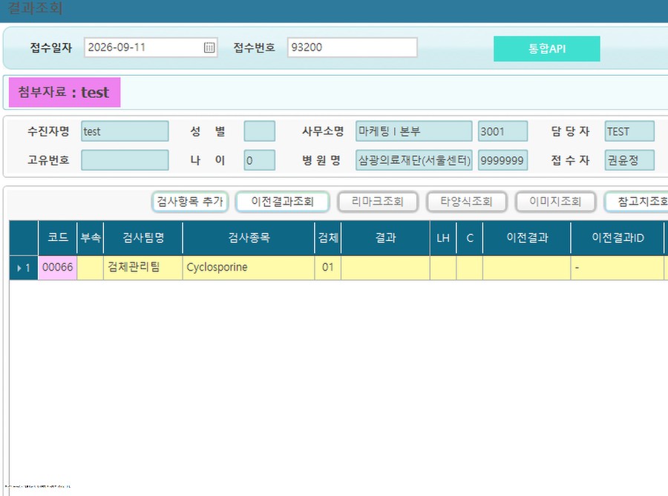Click the 수진자명 field containing test
668x496 pixels.
pos(125,131)
